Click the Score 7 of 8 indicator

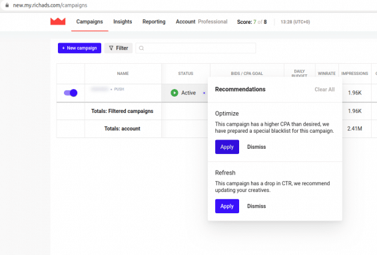coord(252,22)
